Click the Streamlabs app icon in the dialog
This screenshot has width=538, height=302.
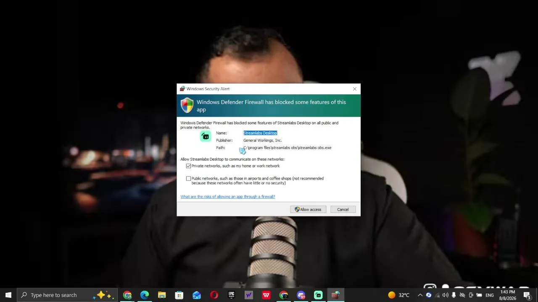point(206,136)
